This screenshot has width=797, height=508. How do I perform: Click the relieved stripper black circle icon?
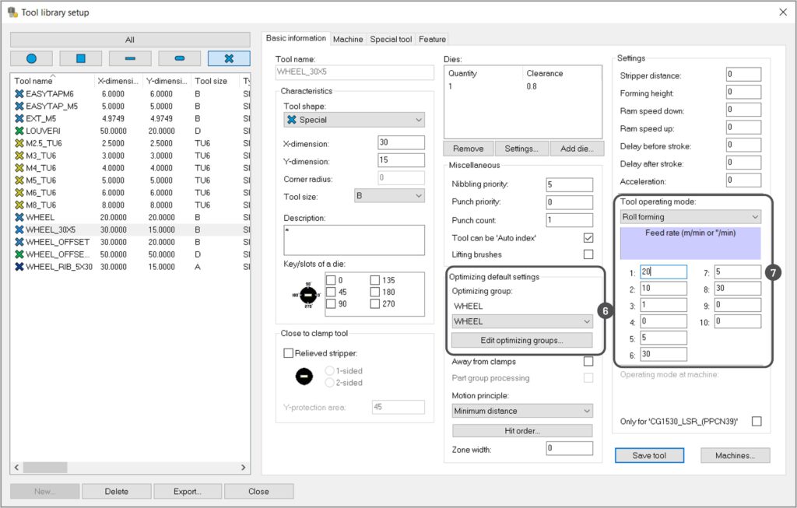coord(304,377)
